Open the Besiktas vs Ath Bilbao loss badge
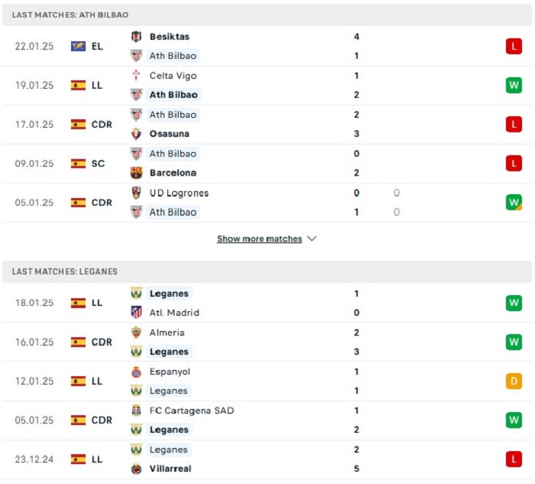The height and width of the screenshot is (484, 535). 514,46
